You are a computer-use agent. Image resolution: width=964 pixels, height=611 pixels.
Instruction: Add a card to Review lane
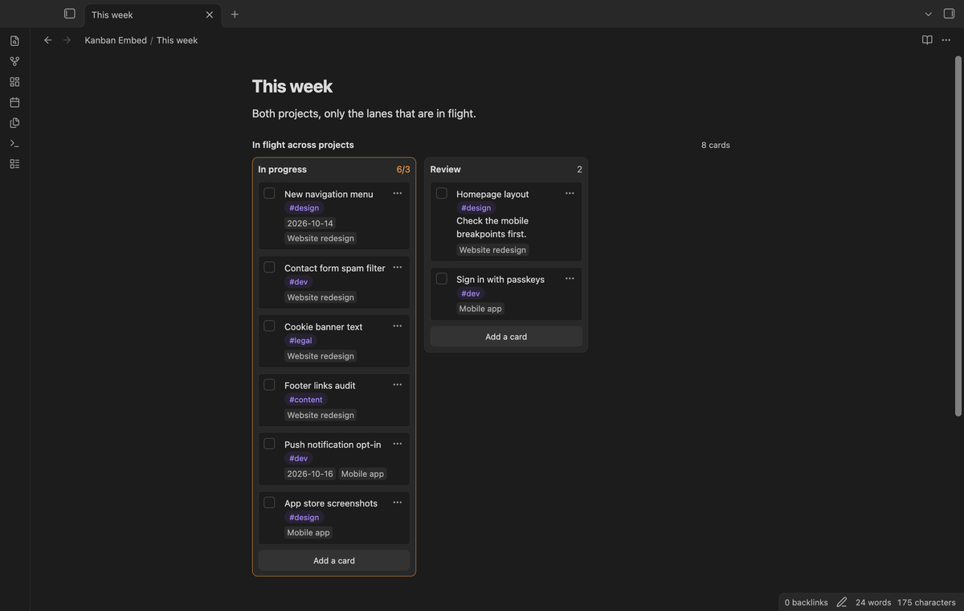(506, 336)
